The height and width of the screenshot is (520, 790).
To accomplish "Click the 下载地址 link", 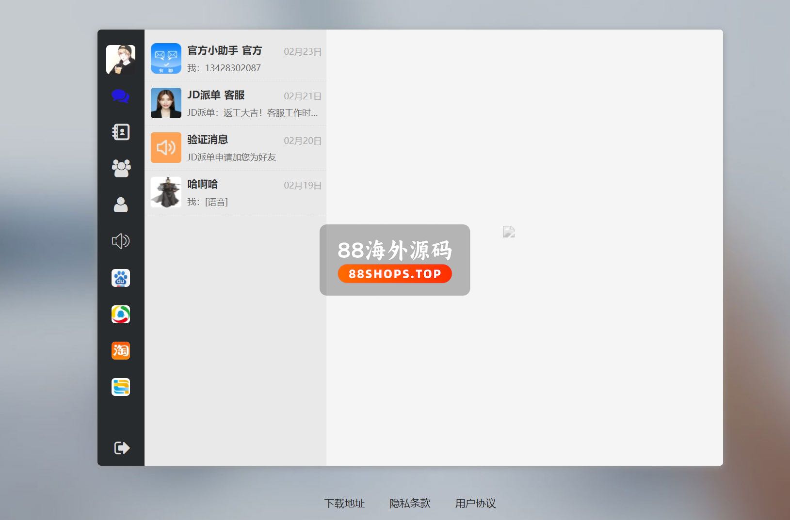I will [x=344, y=504].
